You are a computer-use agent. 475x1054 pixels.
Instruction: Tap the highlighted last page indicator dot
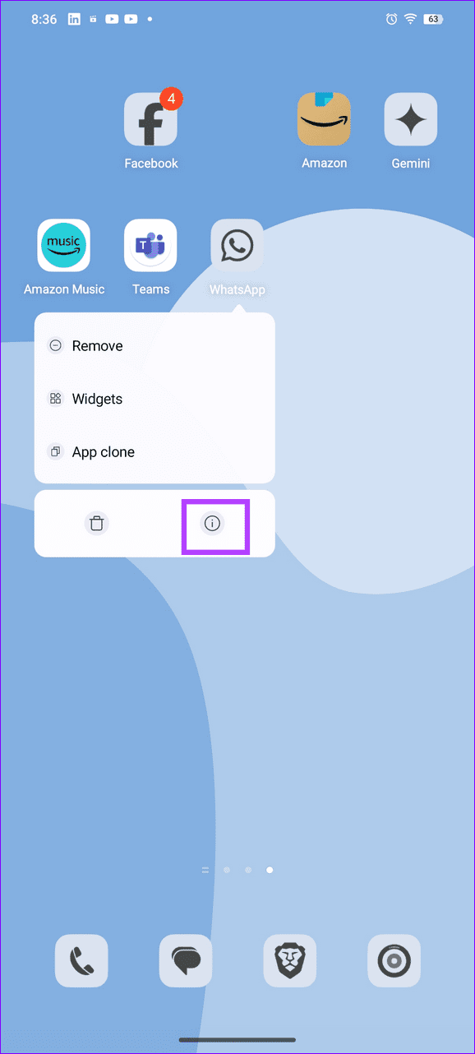click(270, 869)
